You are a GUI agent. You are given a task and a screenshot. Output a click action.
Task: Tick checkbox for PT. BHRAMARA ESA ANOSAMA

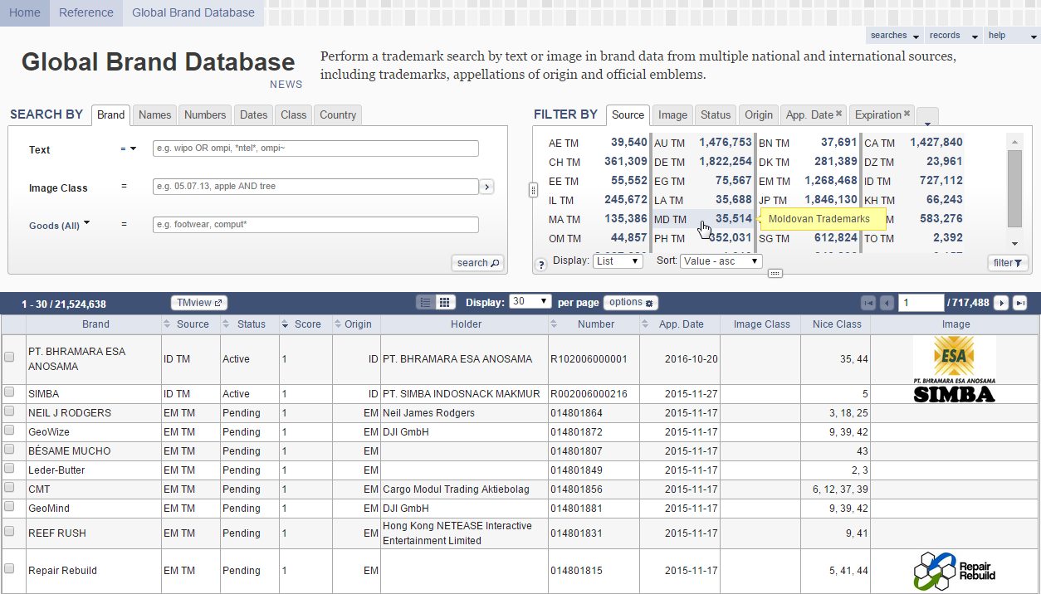[10, 357]
